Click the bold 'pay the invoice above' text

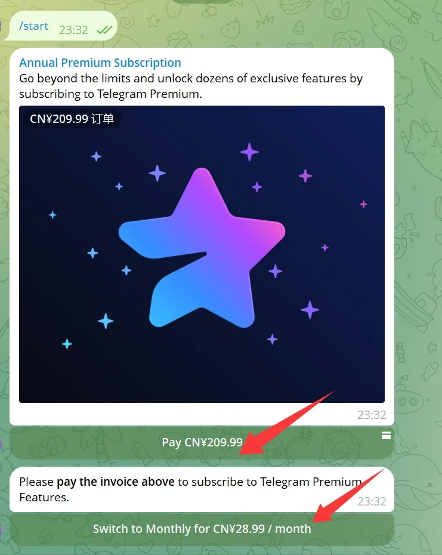point(116,482)
